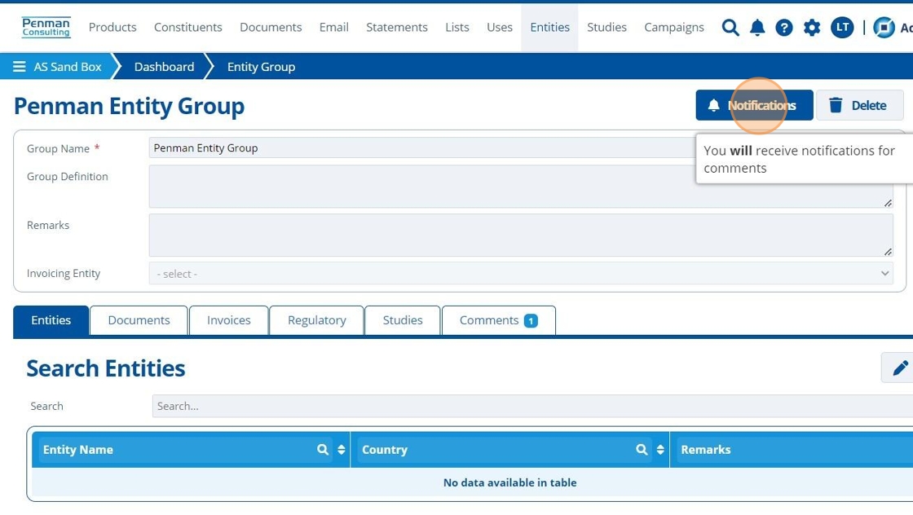Viewport: 913px width, 515px height.
Task: Open the notifications bell in top bar
Action: coord(757,28)
